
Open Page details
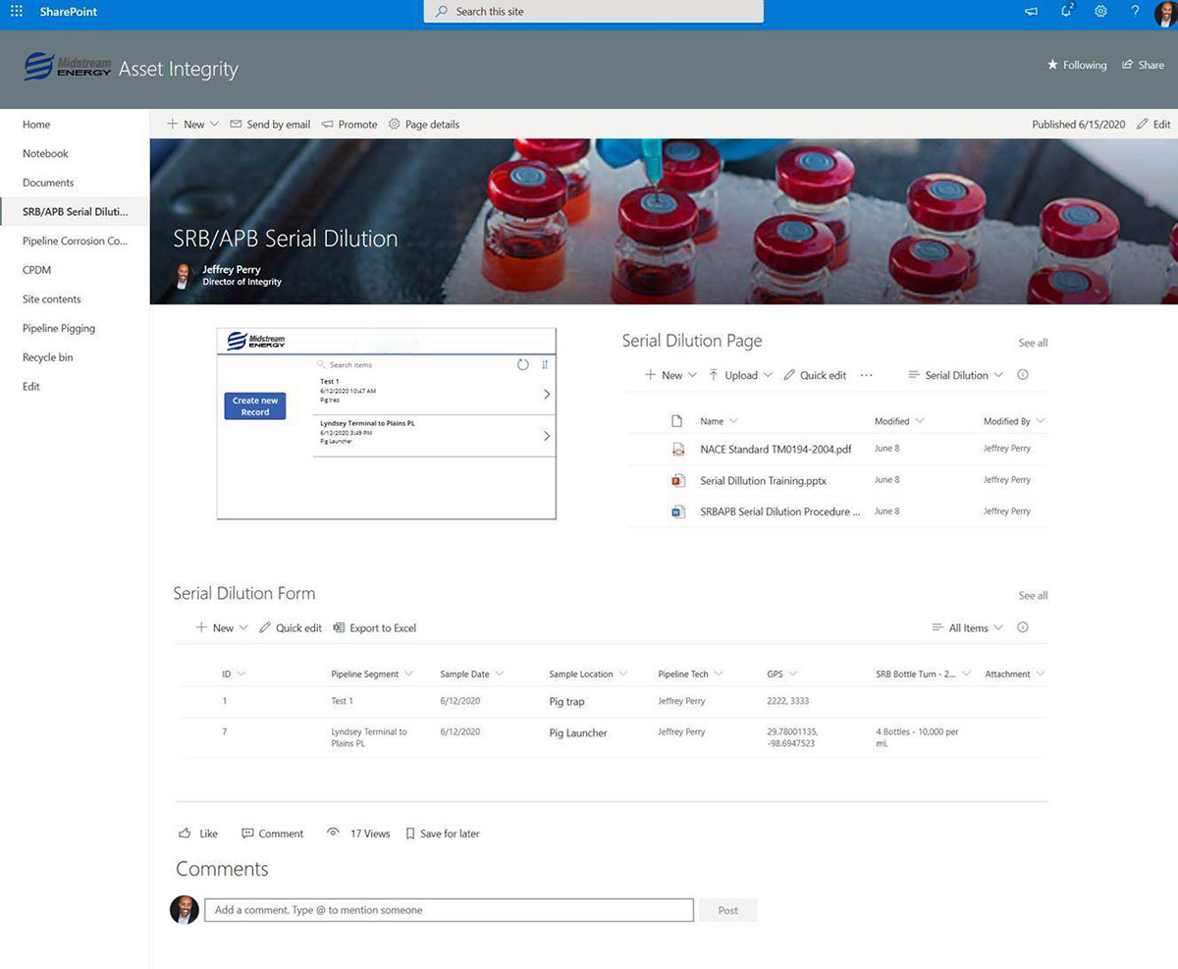click(x=424, y=124)
